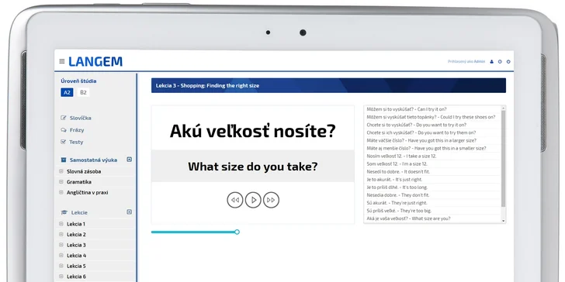Expand Lekcia 1
The width and height of the screenshot is (565, 282).
61,224
